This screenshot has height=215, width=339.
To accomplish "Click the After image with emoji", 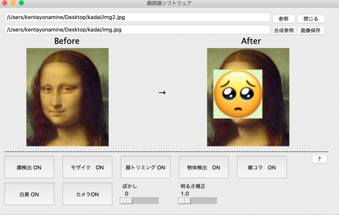I will pos(248,97).
